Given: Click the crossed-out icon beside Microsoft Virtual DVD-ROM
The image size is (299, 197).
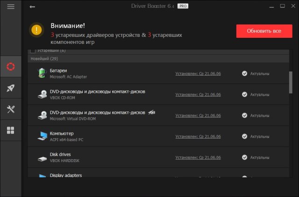Looking at the screenshot, I should 152,113.
